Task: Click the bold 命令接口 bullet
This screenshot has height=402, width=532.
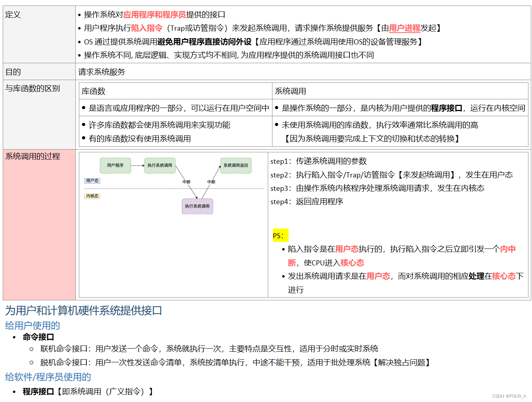Action: (38, 337)
